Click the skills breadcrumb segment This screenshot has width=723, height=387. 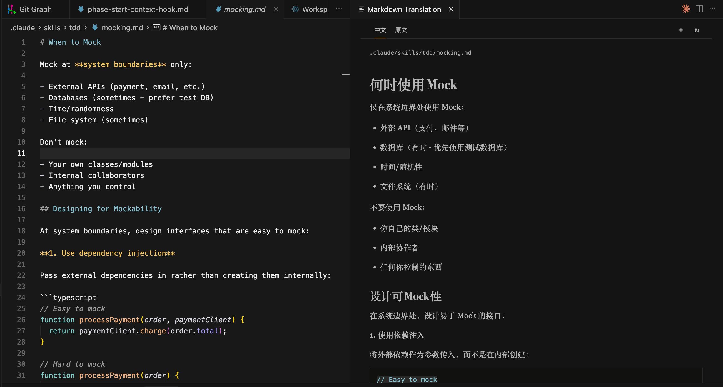[52, 28]
